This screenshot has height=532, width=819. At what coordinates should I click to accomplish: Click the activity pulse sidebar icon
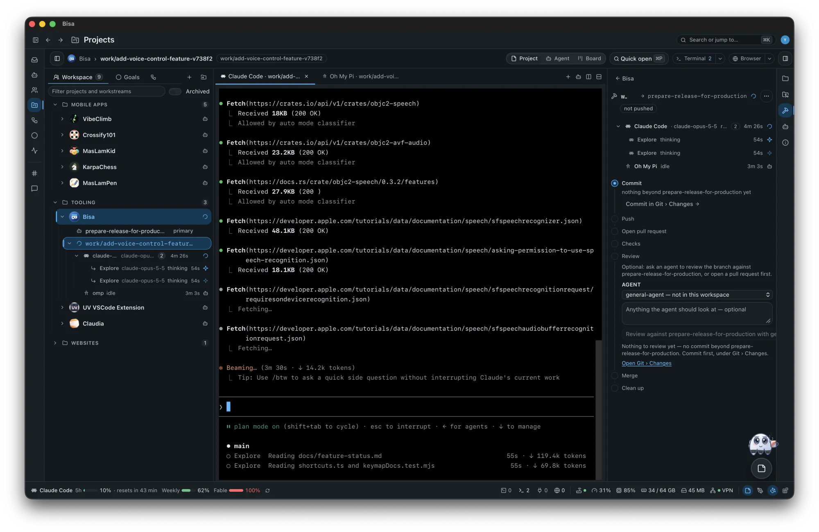coord(35,151)
